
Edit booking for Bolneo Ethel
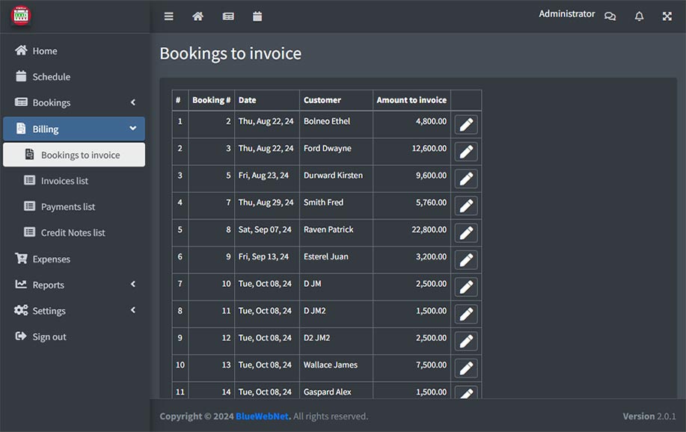coord(466,125)
